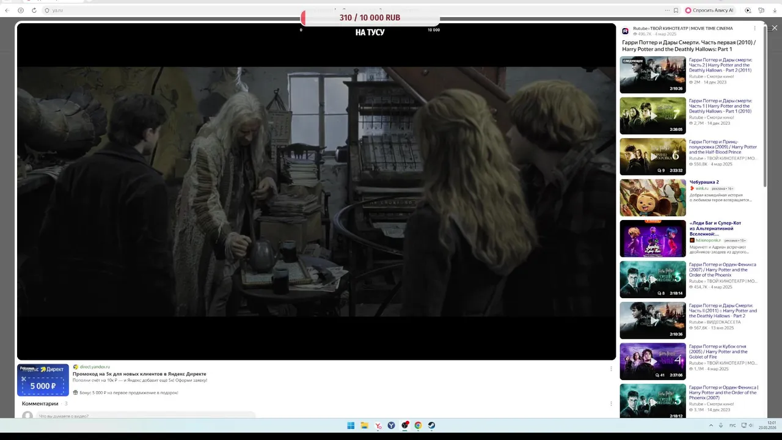Open 'Промокод на 5к для новых клиентов' ad headline

pyautogui.click(x=139, y=374)
